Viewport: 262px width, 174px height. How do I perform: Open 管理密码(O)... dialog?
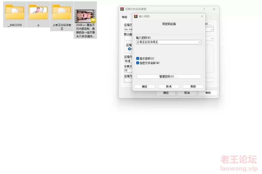pos(169,77)
